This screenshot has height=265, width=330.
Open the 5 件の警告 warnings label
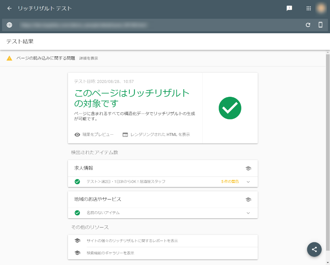pos(230,182)
